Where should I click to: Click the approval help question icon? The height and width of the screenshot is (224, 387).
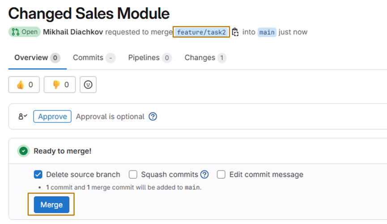pos(153,116)
